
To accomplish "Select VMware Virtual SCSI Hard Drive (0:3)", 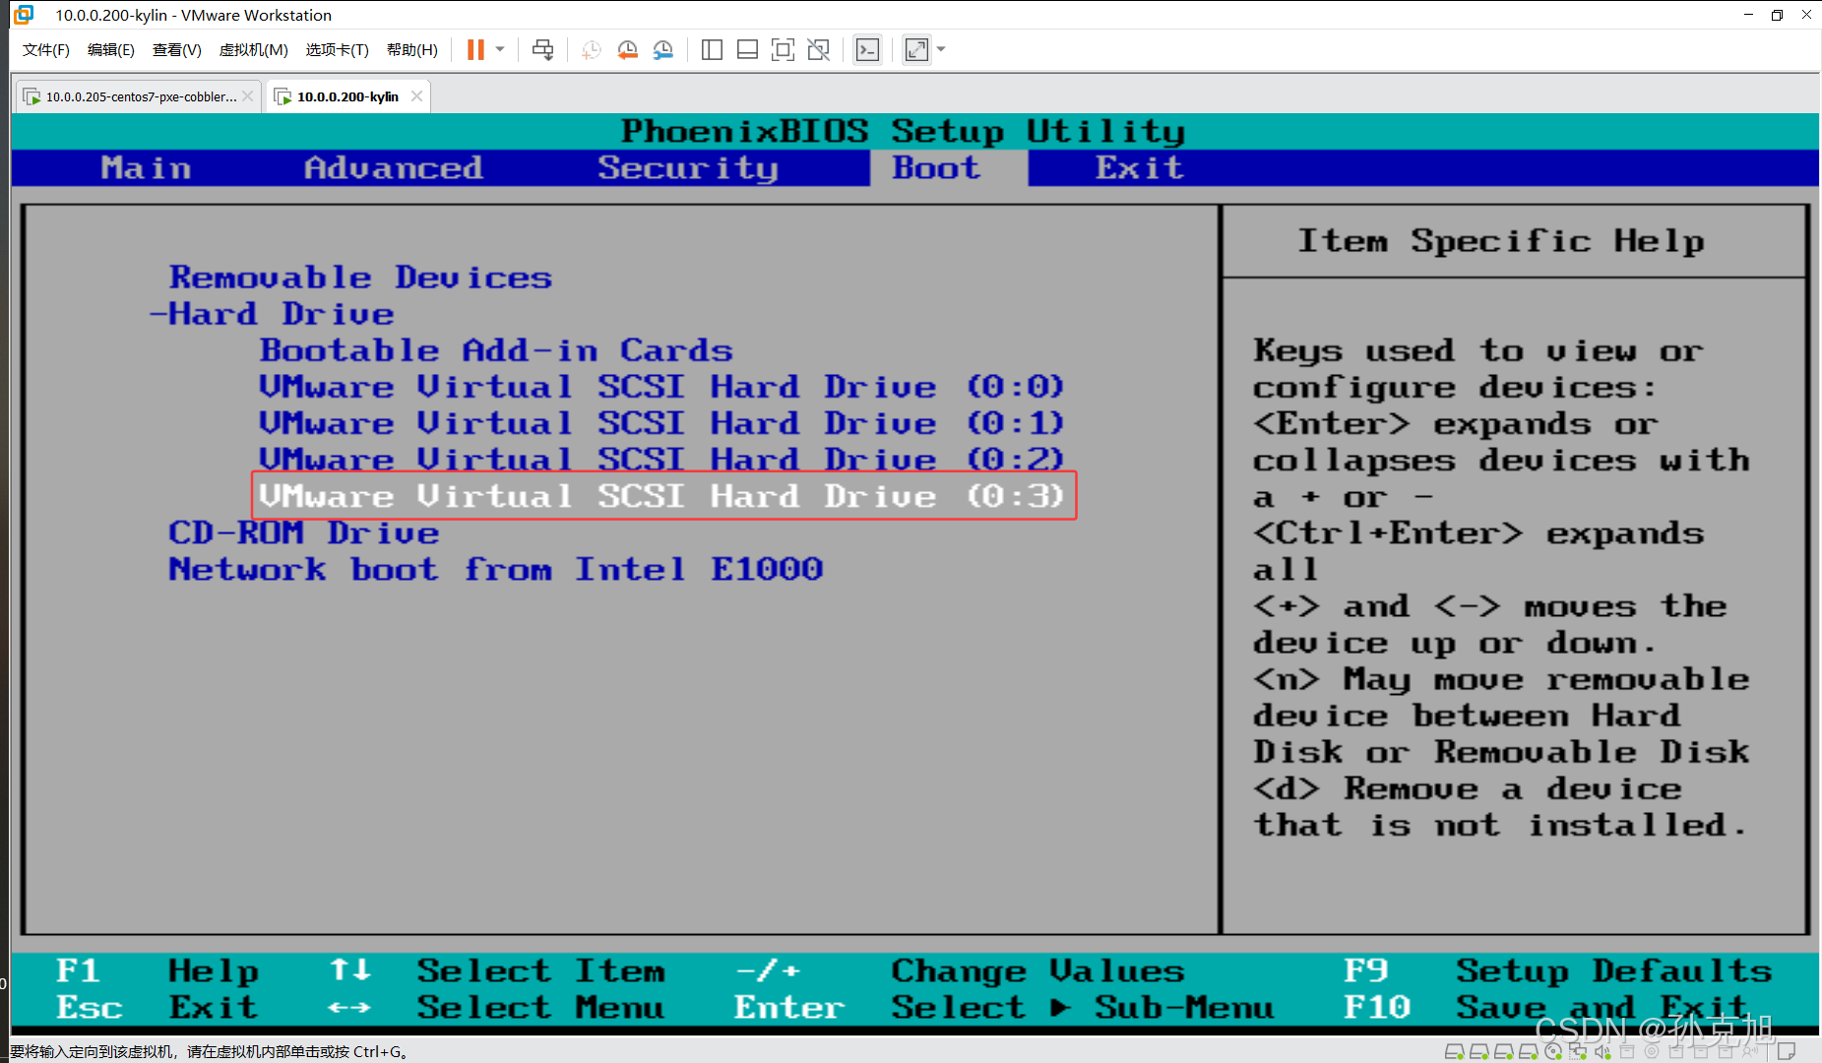I will coord(663,495).
